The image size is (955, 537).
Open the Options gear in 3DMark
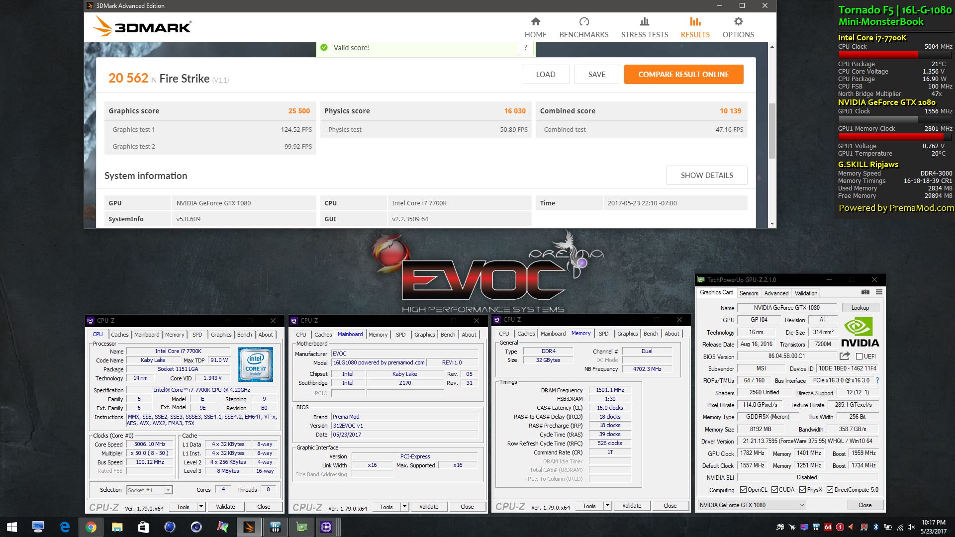(738, 22)
